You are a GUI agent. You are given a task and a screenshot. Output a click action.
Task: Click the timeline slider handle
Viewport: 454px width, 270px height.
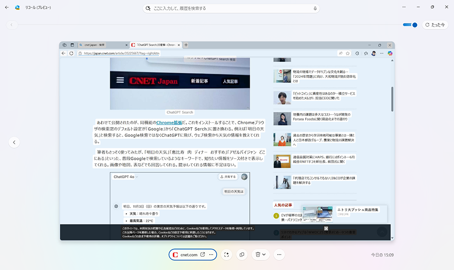point(415,25)
